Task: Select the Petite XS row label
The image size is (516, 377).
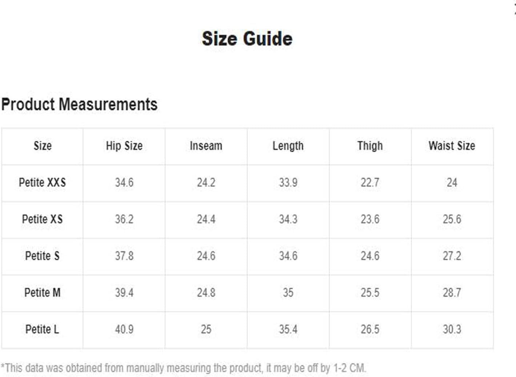Action: 42,219
